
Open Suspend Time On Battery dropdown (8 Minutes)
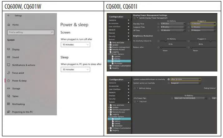[173, 27]
